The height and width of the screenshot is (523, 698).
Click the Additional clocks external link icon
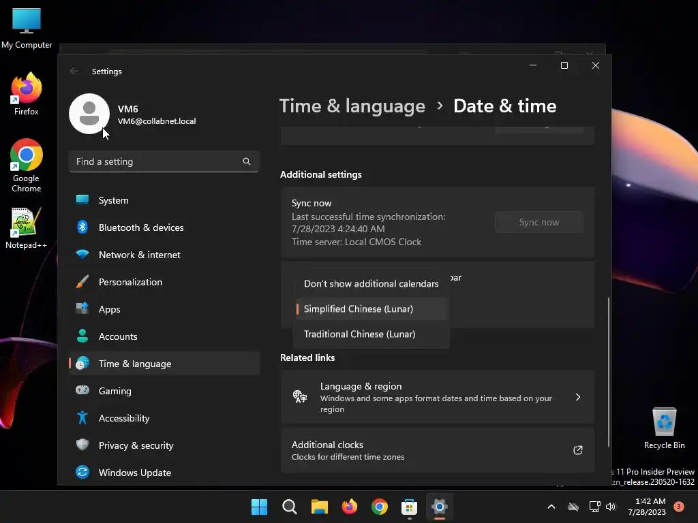(x=578, y=450)
